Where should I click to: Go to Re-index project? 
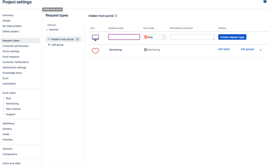12,26
